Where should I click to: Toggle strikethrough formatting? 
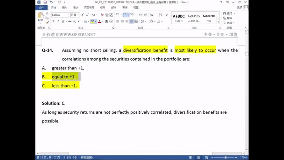(x=70, y=21)
